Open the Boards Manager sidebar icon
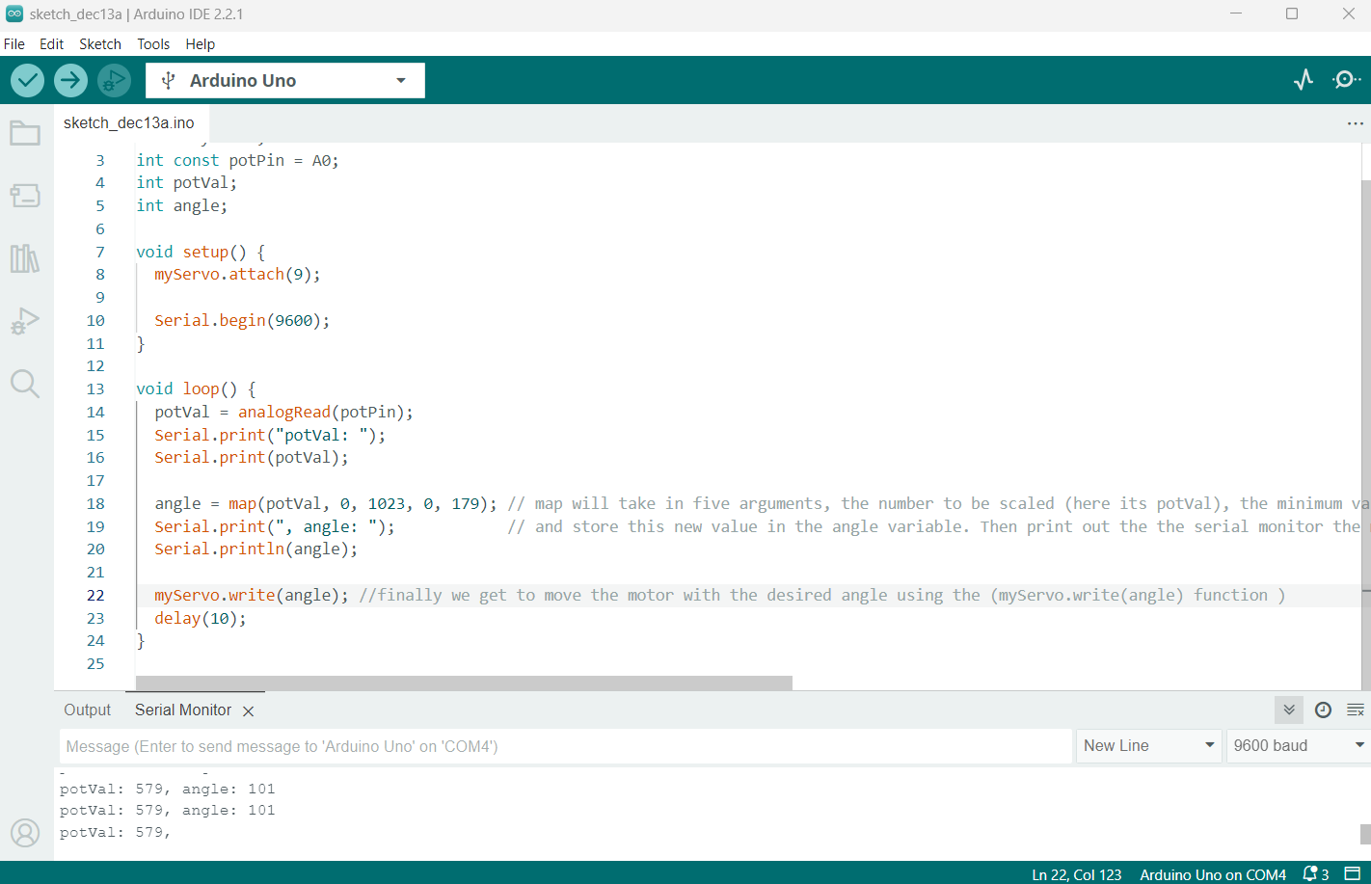Screen dimensions: 1371x884 [25, 196]
